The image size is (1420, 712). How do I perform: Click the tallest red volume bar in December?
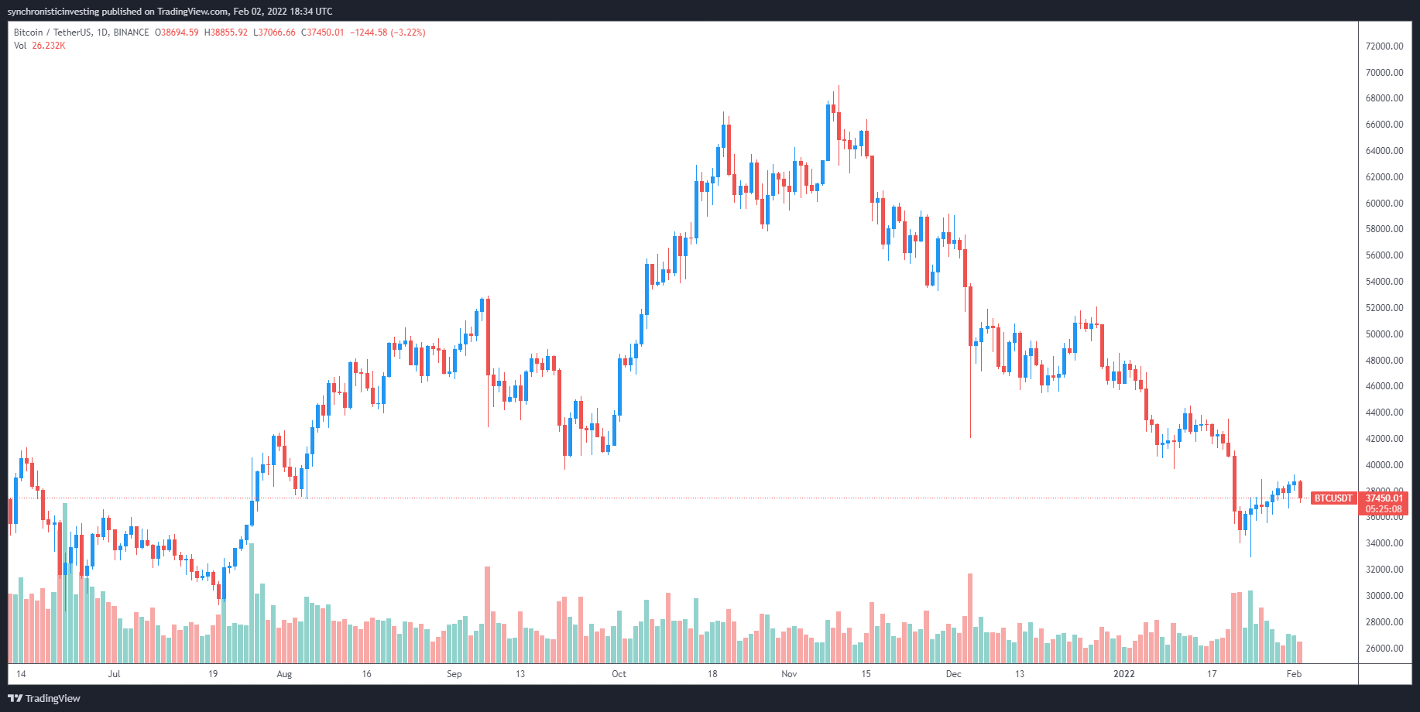[x=970, y=618]
